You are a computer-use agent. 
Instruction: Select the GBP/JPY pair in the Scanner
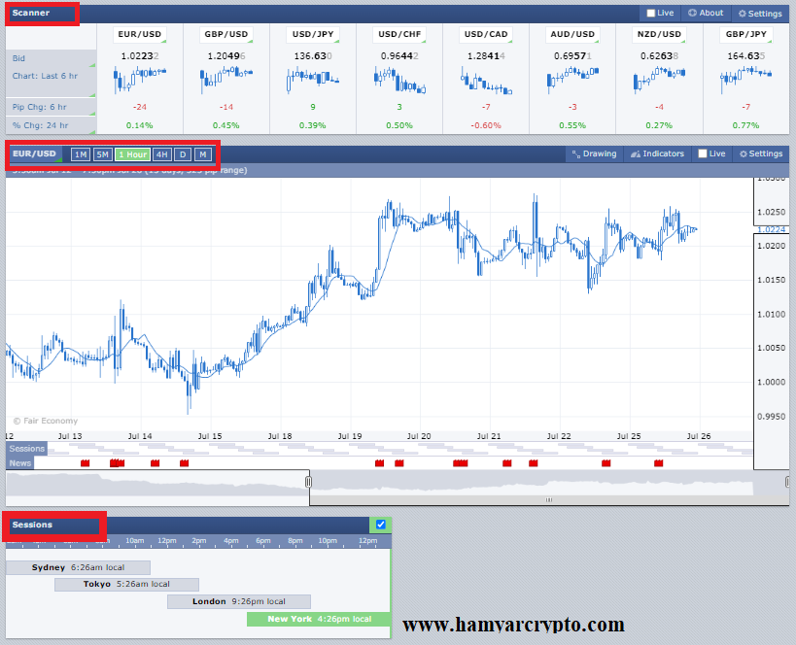(745, 34)
